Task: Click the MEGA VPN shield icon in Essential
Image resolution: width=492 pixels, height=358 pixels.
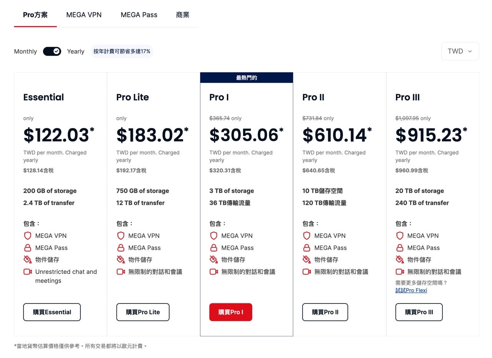Action: click(27, 235)
